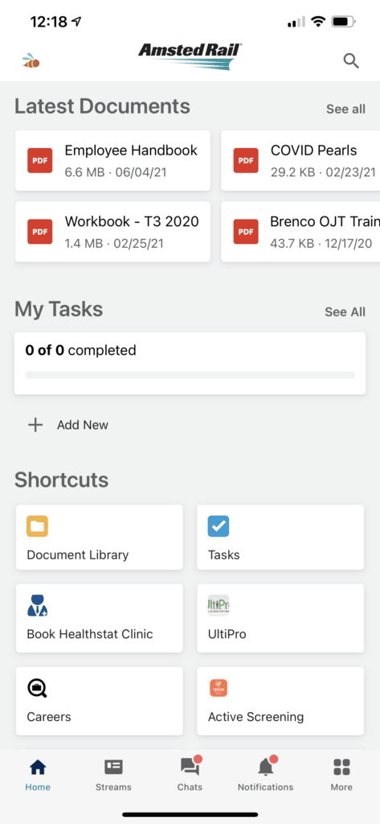Switch to the Streams tab
Screen dimensions: 380x824
coord(113,775)
